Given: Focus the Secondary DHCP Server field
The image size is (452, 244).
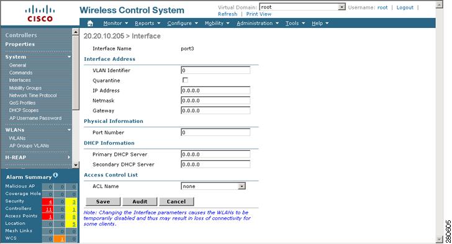Looking at the screenshot, I should point(215,165).
